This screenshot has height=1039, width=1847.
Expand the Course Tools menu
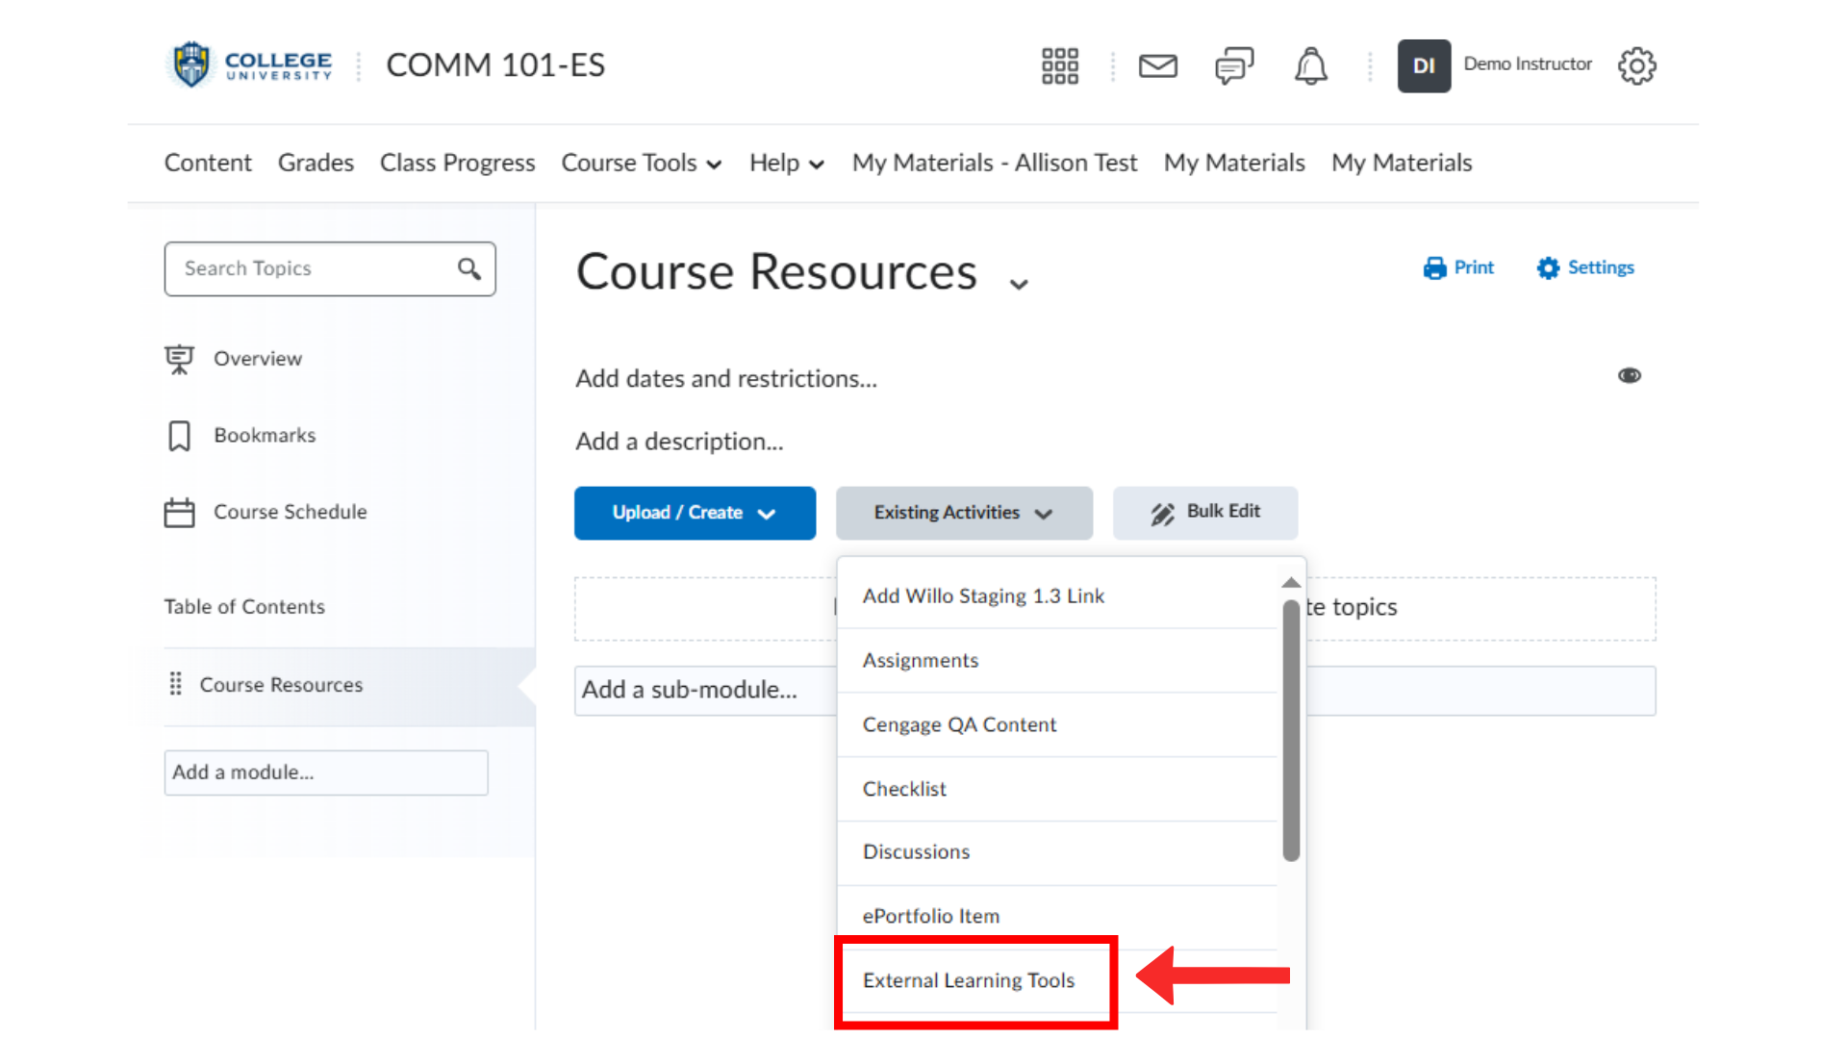(x=642, y=163)
